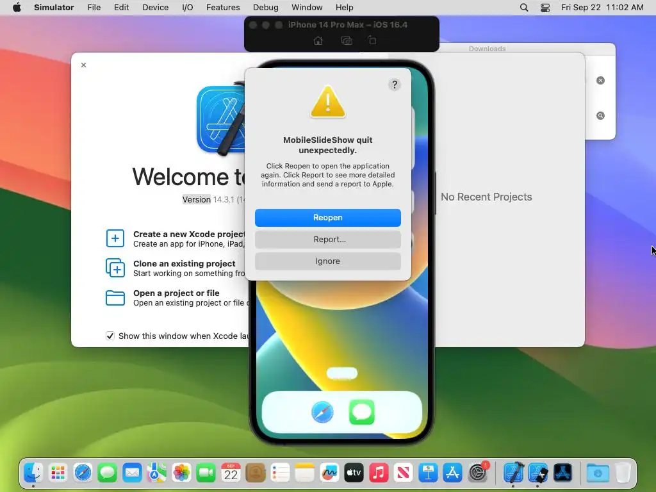The width and height of the screenshot is (656, 492).
Task: Open Simulator from the Dock
Action: (x=538, y=473)
